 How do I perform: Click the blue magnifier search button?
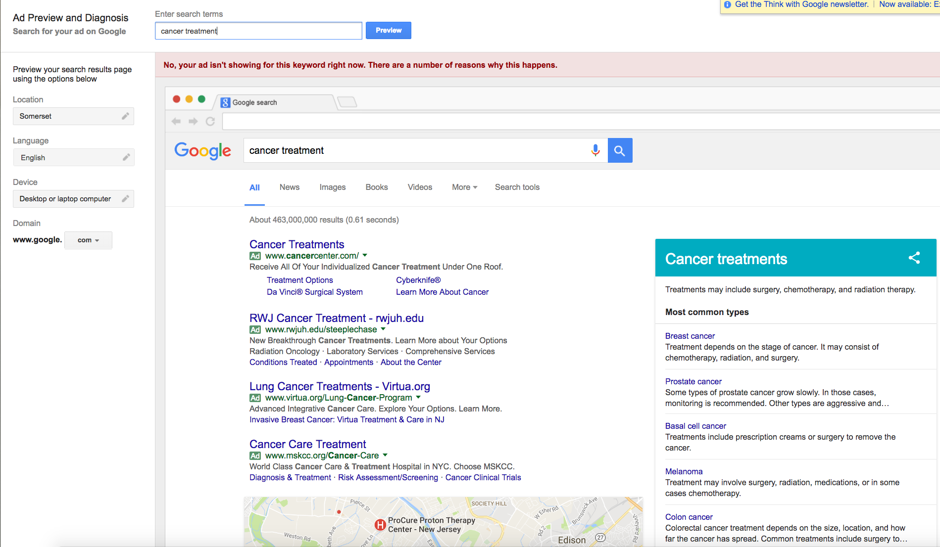tap(620, 150)
